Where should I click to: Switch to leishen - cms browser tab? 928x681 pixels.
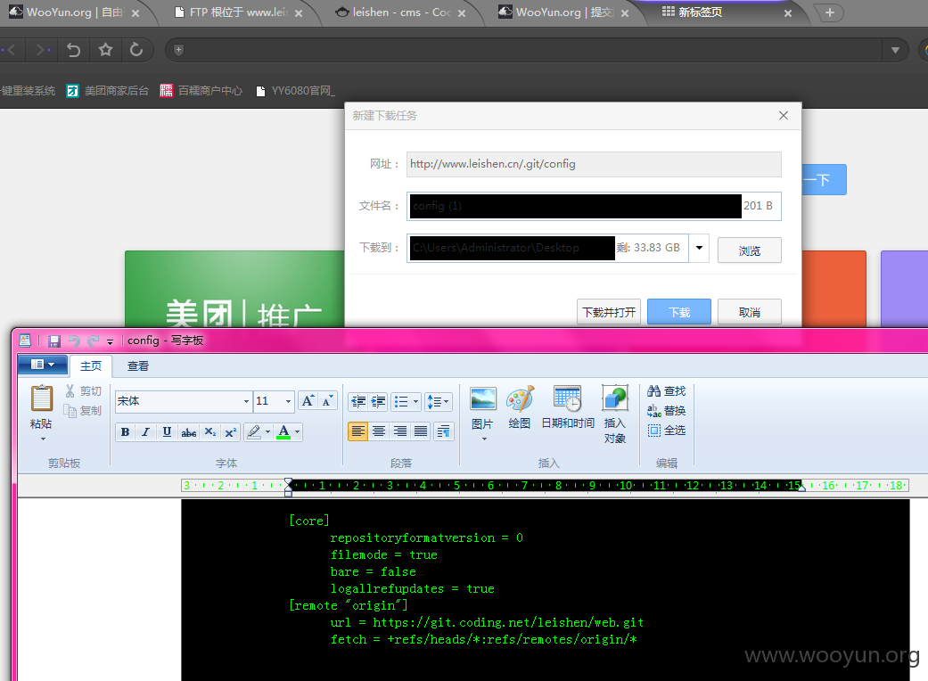coord(400,12)
